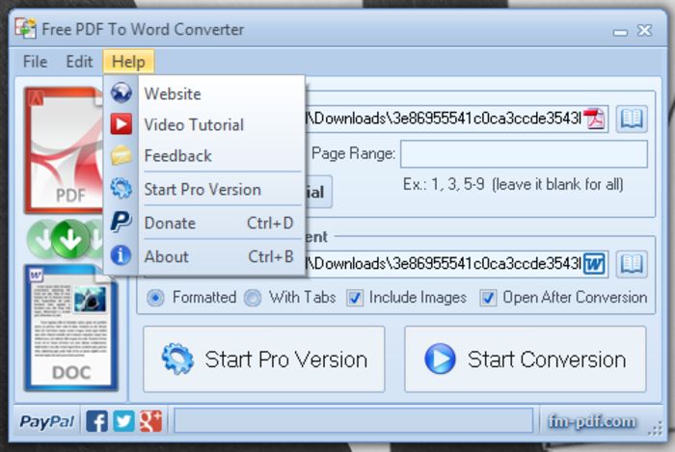Open the Edit menu

[79, 62]
